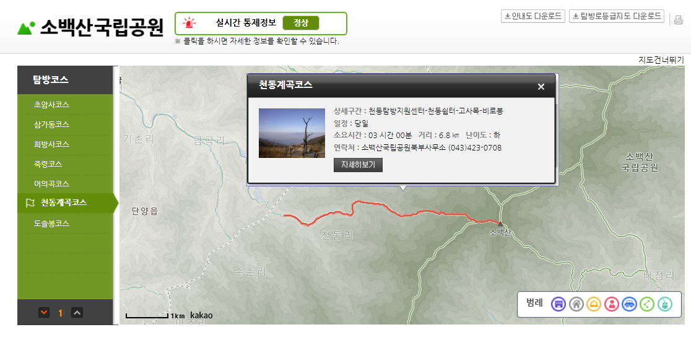
Task: Click the purple building legend icon
Action: click(x=558, y=304)
